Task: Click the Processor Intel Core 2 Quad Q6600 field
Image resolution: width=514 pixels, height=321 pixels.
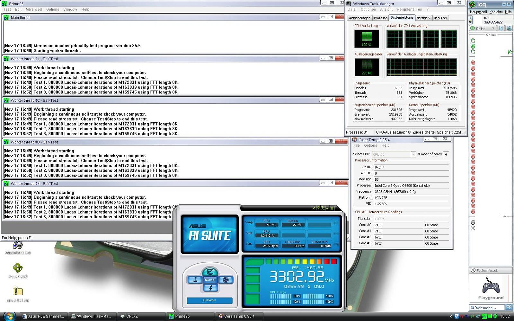Action: pyautogui.click(x=411, y=186)
